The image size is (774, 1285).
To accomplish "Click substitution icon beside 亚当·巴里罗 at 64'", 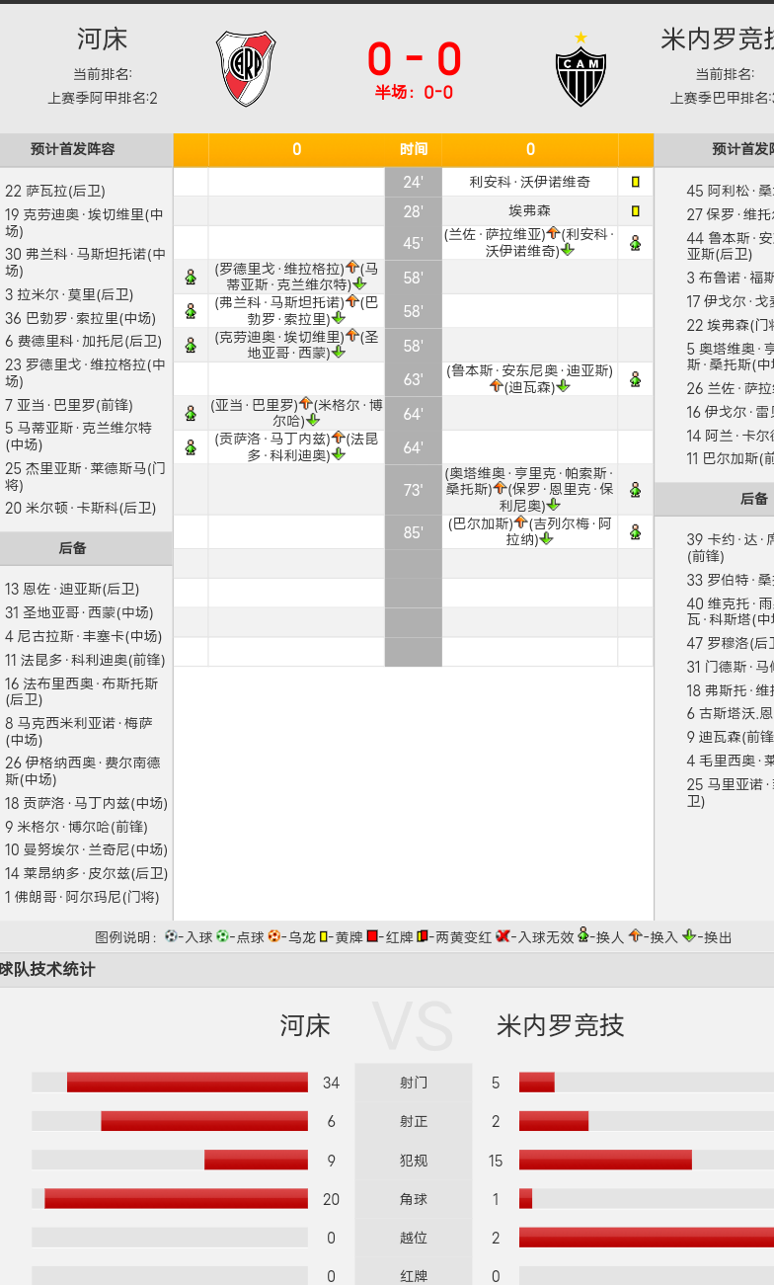I will coord(191,413).
